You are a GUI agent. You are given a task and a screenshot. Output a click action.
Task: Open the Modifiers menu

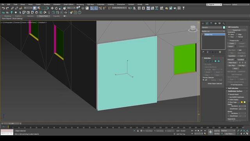click(47, 4)
